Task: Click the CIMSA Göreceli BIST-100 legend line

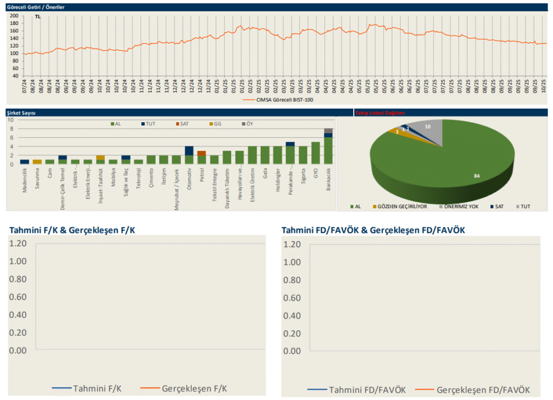Action: click(x=249, y=99)
